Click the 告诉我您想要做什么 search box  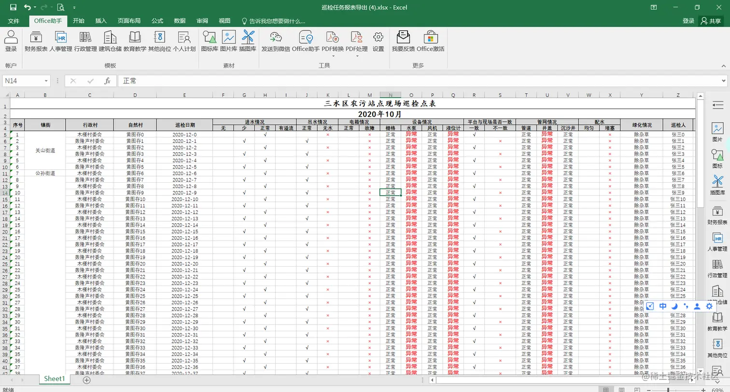click(273, 21)
